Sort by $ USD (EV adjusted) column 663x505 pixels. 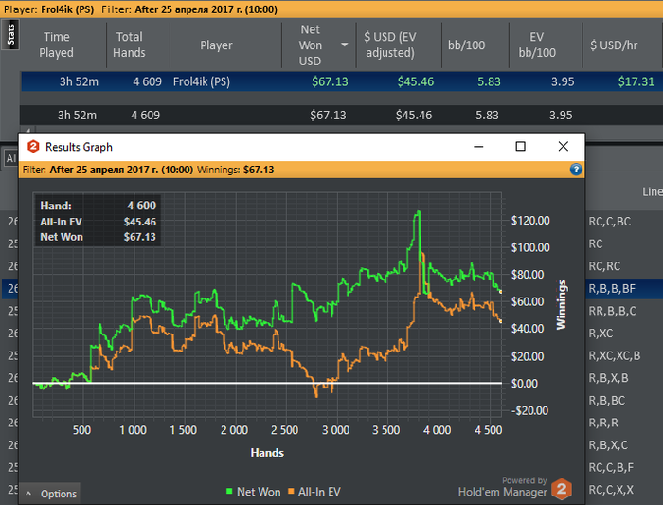(390, 45)
